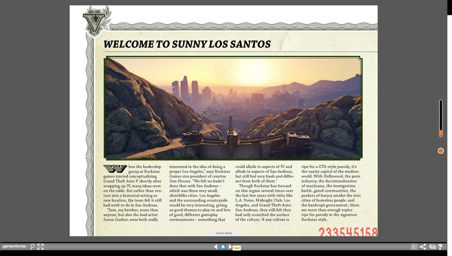Go to the home page
Image resolution: width=452 pixels, height=256 pixels.
tap(223, 247)
